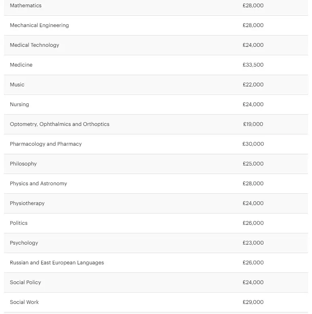Screen dimensions: 312x314
Task: Select Optometry, Ophthalmics and Orthoptics text
Action: (x=59, y=124)
